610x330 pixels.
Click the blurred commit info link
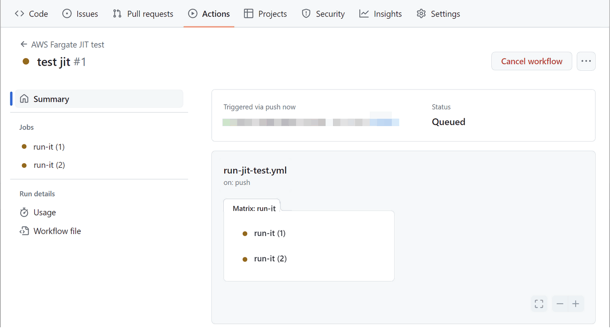[x=311, y=122]
